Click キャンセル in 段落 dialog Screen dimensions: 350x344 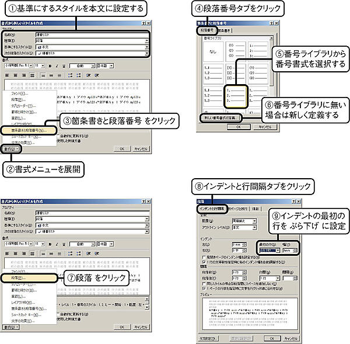[x=291, y=339]
